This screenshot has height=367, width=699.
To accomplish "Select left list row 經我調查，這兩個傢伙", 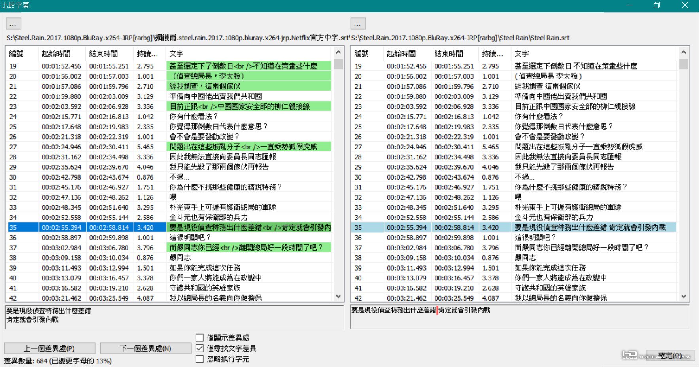I will 169,86.
